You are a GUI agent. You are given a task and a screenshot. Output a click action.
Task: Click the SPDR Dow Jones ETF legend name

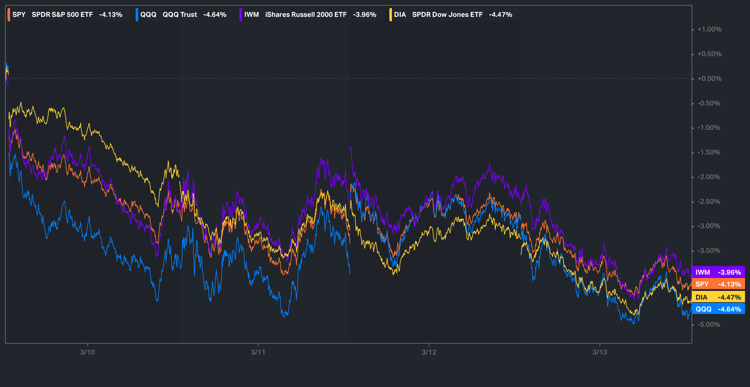447,15
